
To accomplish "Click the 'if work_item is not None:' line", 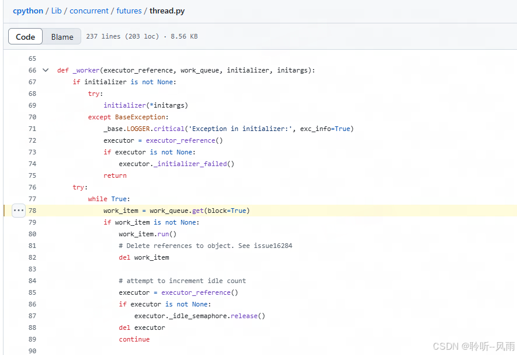I will pyautogui.click(x=151, y=222).
